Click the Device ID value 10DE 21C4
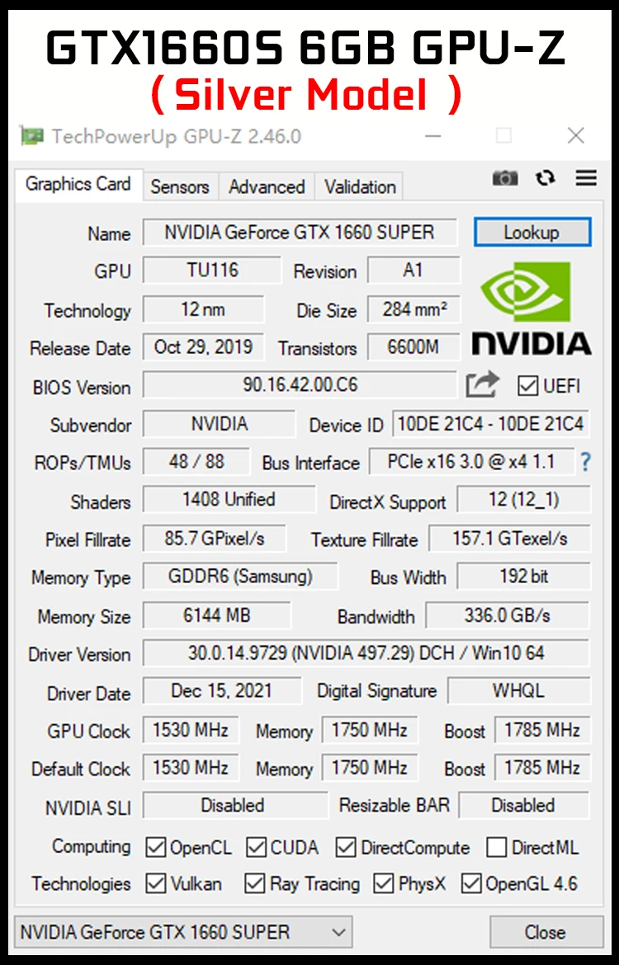The height and width of the screenshot is (965, 619). (x=490, y=424)
